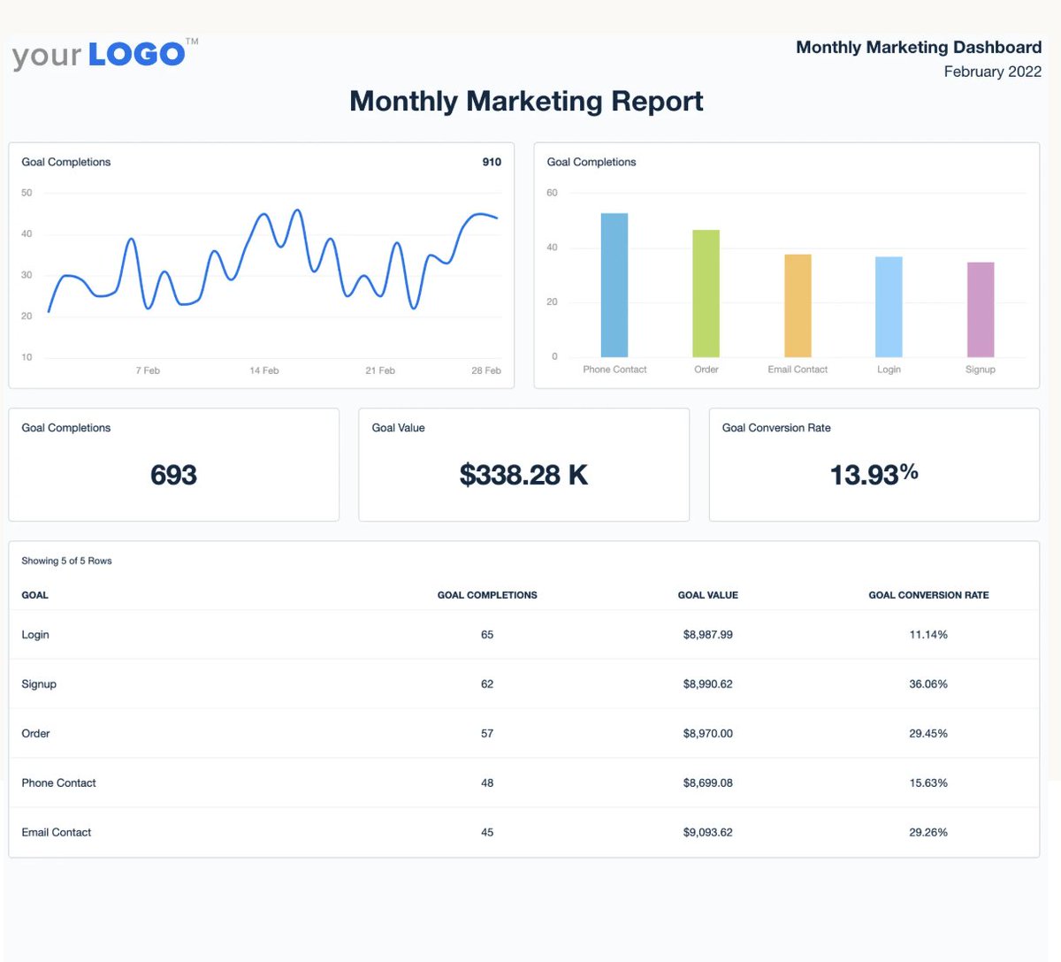Click the orange Email Contact bar
The width and height of the screenshot is (1061, 962).
pyautogui.click(x=797, y=305)
